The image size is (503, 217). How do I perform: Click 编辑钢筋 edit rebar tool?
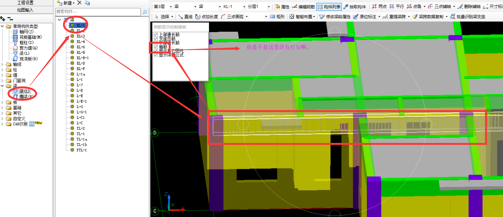tap(303, 7)
